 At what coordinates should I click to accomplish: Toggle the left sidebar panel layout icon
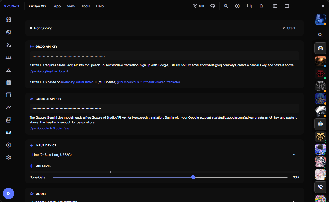pos(275,6)
